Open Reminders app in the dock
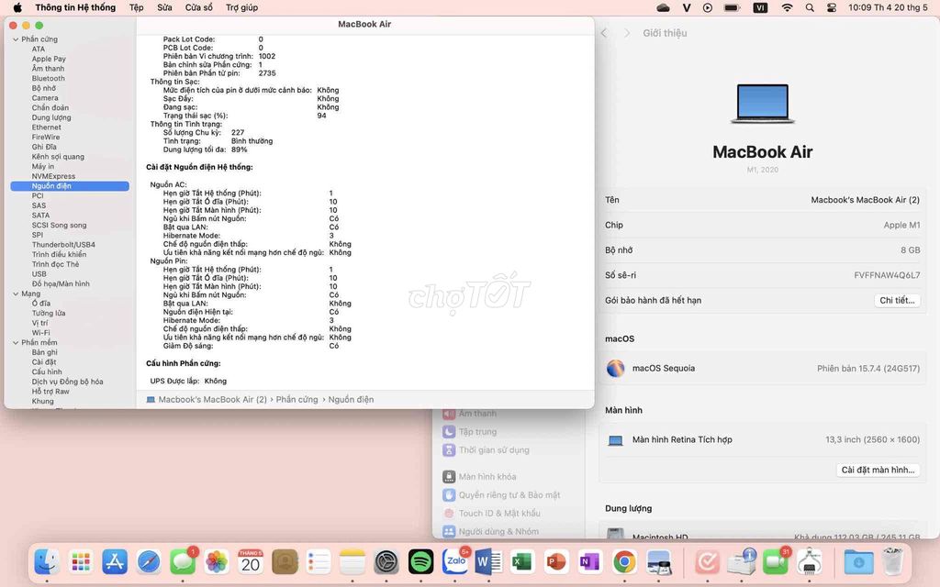Viewport: 940px width, 587px height. pyautogui.click(x=319, y=562)
